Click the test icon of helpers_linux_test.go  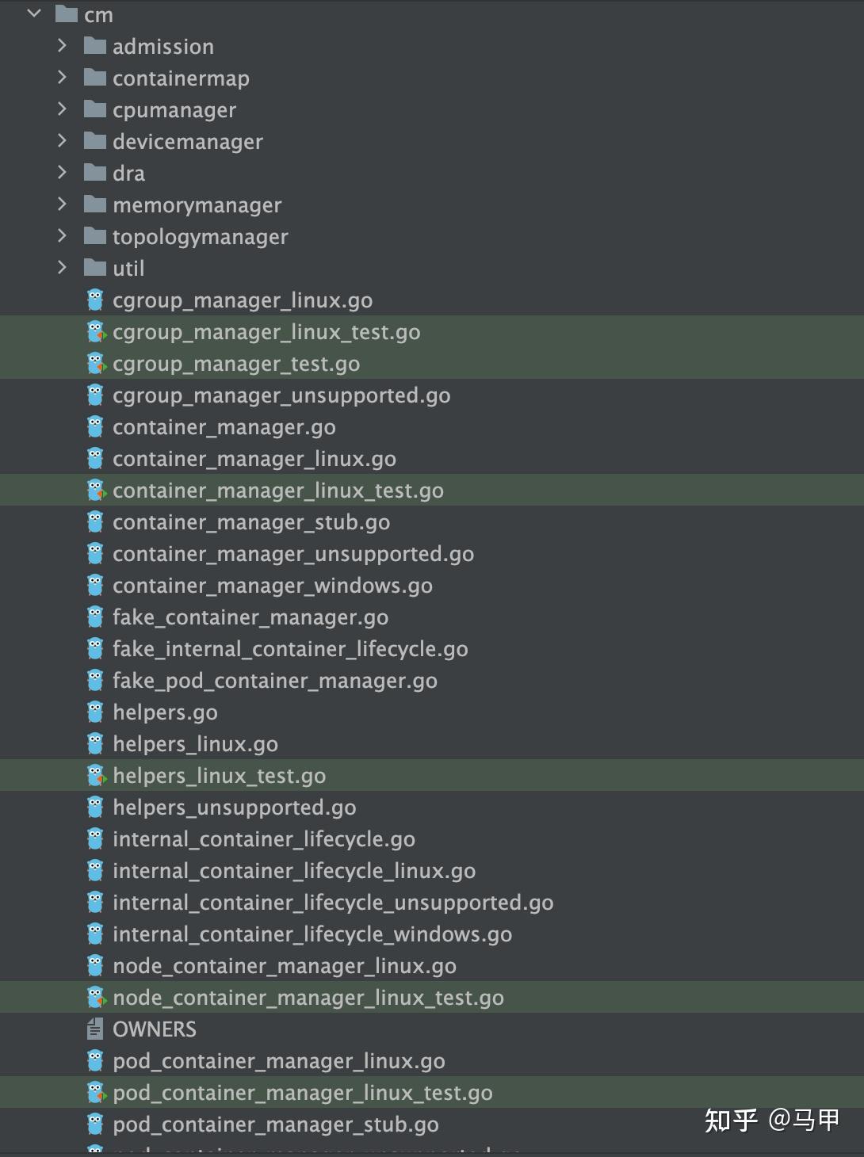tap(96, 775)
